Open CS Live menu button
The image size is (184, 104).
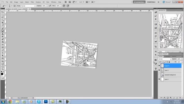(167, 2)
